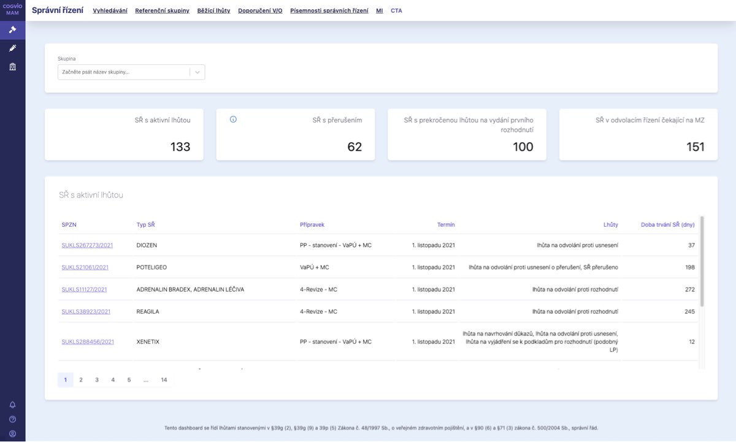Sort by Lhůty column header

click(611, 225)
